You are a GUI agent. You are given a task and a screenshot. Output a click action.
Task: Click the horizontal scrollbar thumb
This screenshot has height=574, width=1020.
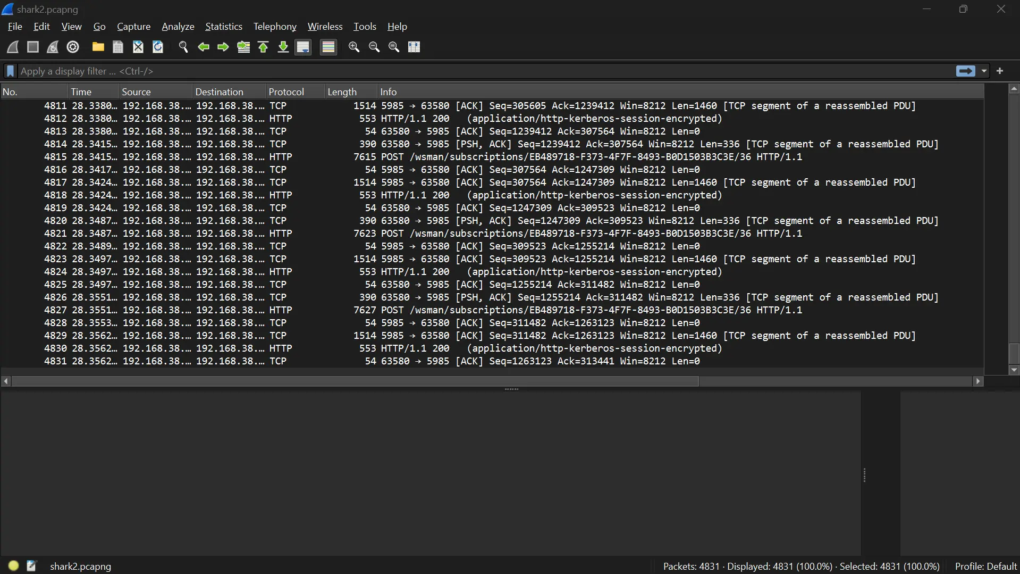point(355,381)
